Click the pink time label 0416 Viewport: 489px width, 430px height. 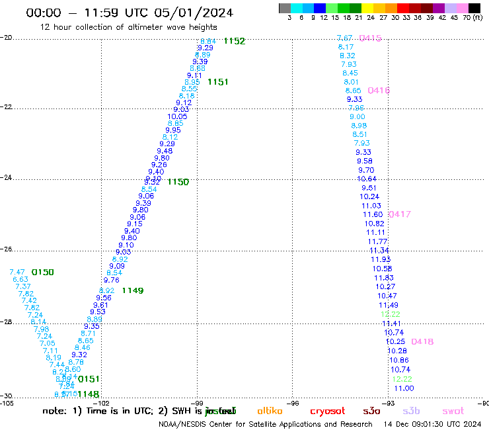coord(379,91)
